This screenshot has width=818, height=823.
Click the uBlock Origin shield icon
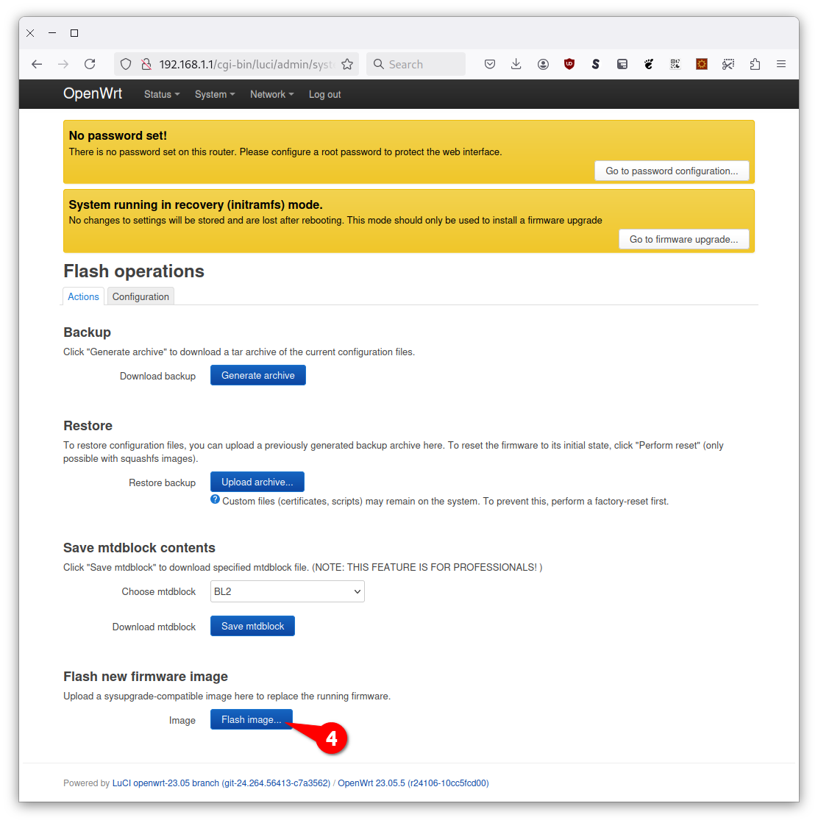point(569,64)
